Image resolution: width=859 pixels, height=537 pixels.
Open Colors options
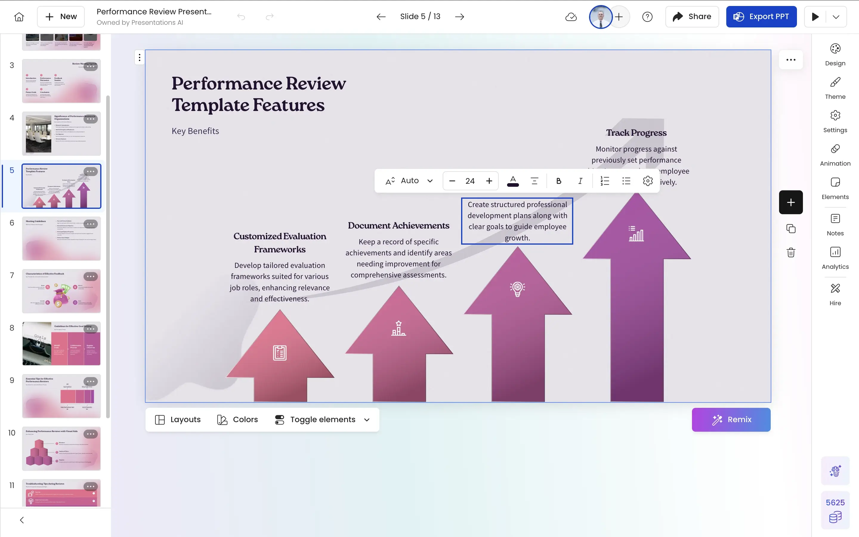[x=237, y=419]
